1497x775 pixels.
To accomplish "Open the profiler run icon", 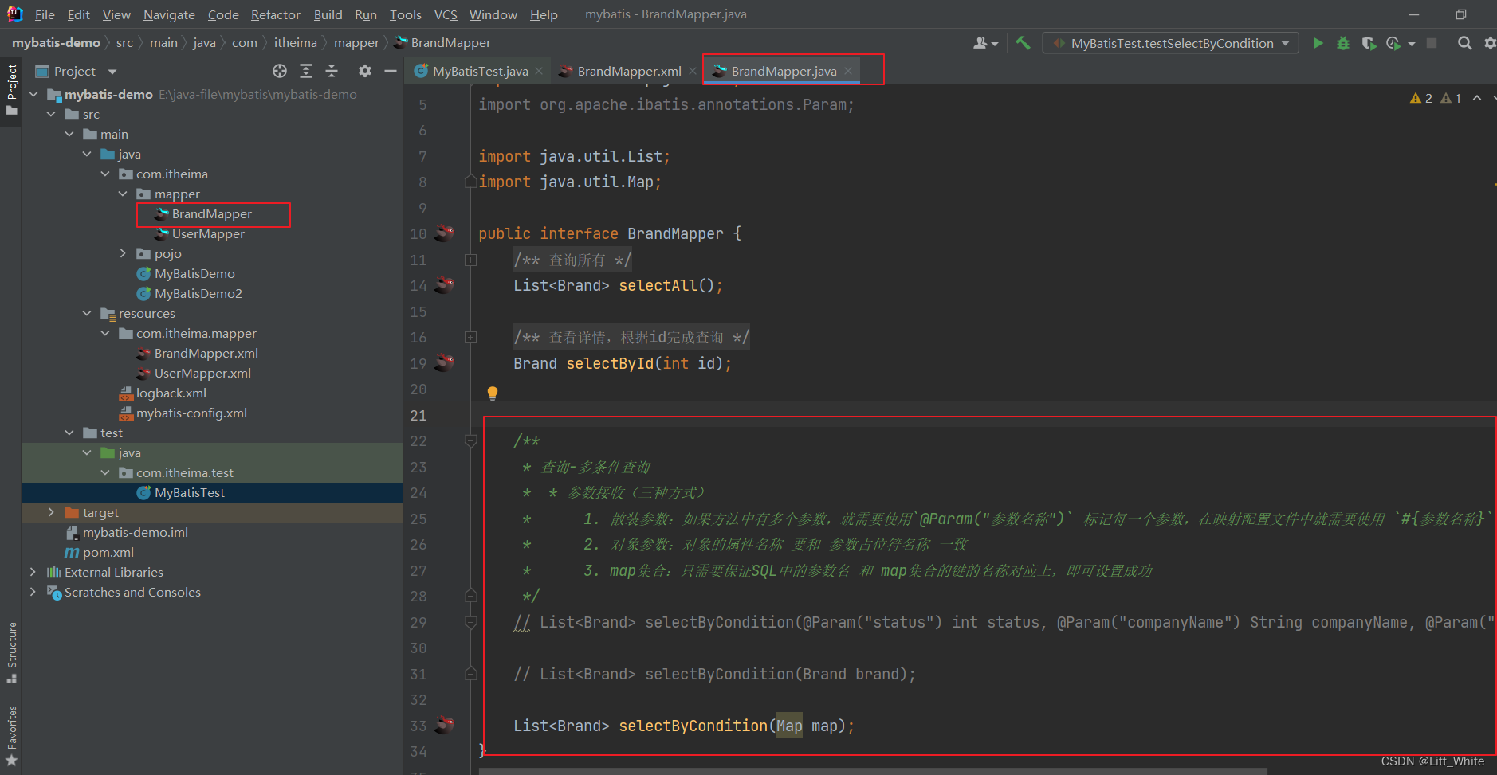I will click(x=1393, y=43).
